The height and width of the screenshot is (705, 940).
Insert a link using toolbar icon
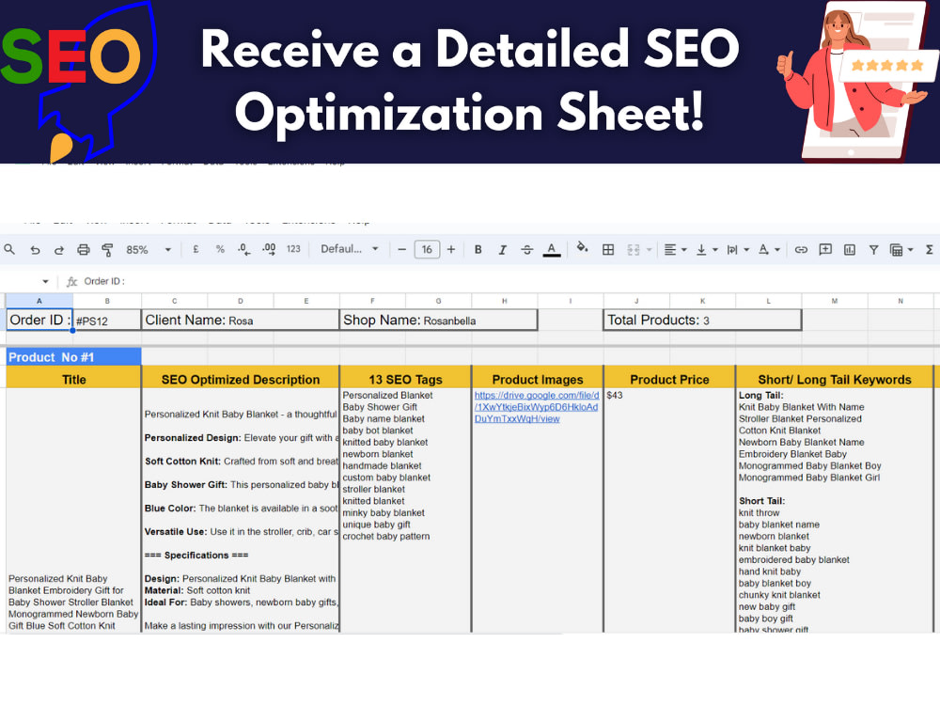tap(801, 249)
